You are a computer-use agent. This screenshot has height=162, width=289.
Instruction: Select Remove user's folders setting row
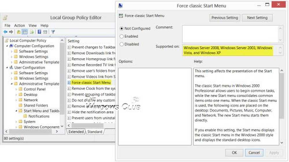point(91,71)
